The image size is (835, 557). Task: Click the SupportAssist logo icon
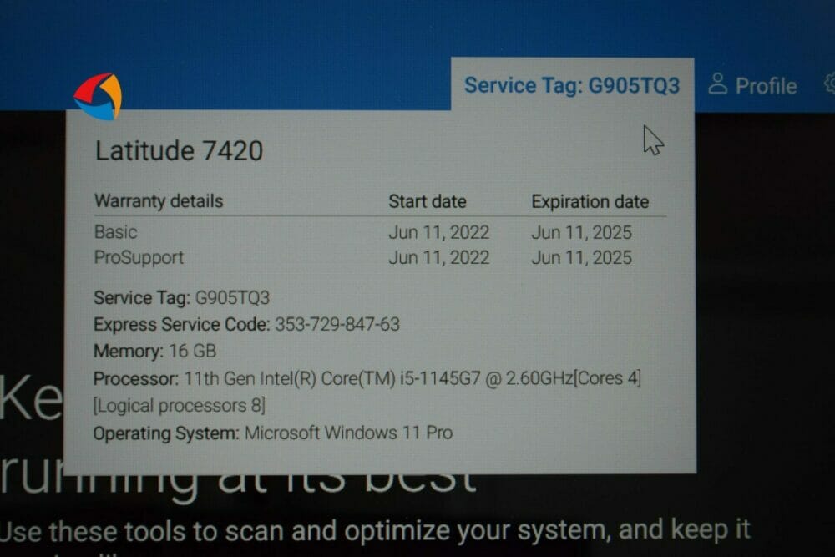(98, 96)
